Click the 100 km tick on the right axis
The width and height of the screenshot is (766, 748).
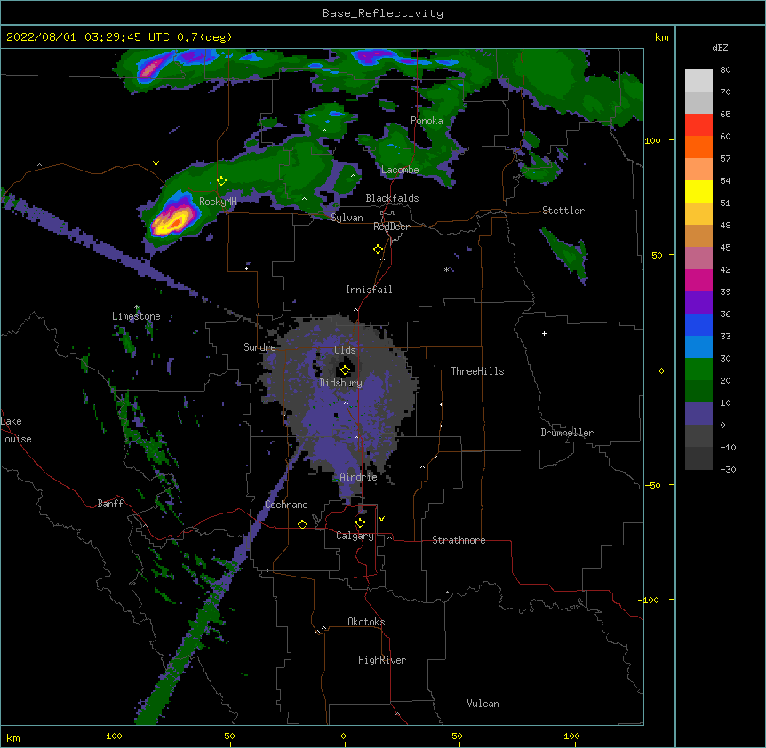tap(652, 140)
